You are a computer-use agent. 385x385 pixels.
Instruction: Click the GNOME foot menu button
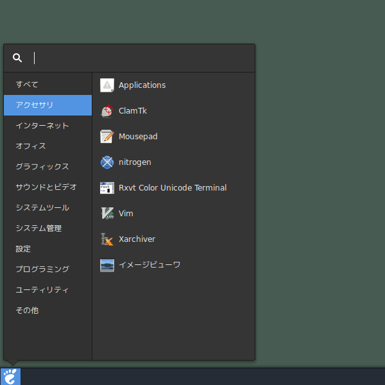10,377
